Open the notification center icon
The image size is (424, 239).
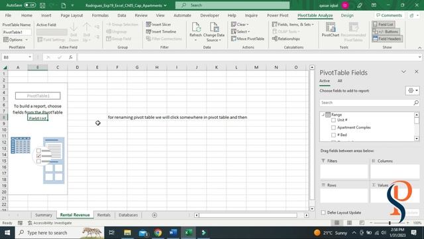click(x=413, y=232)
